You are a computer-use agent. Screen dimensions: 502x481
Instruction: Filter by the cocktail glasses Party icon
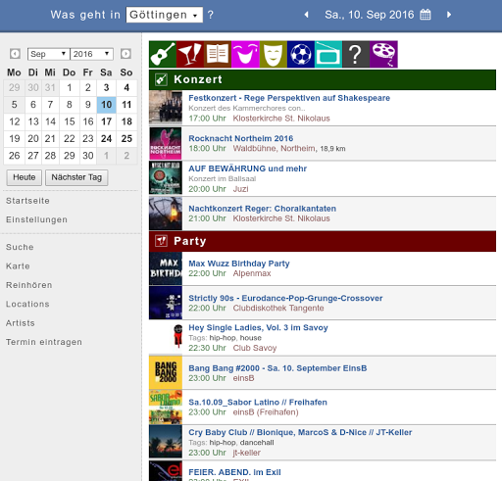190,54
